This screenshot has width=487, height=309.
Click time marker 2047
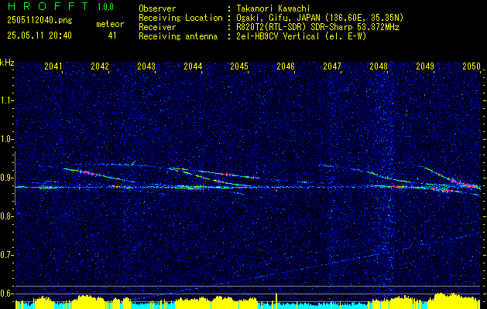pos(332,66)
